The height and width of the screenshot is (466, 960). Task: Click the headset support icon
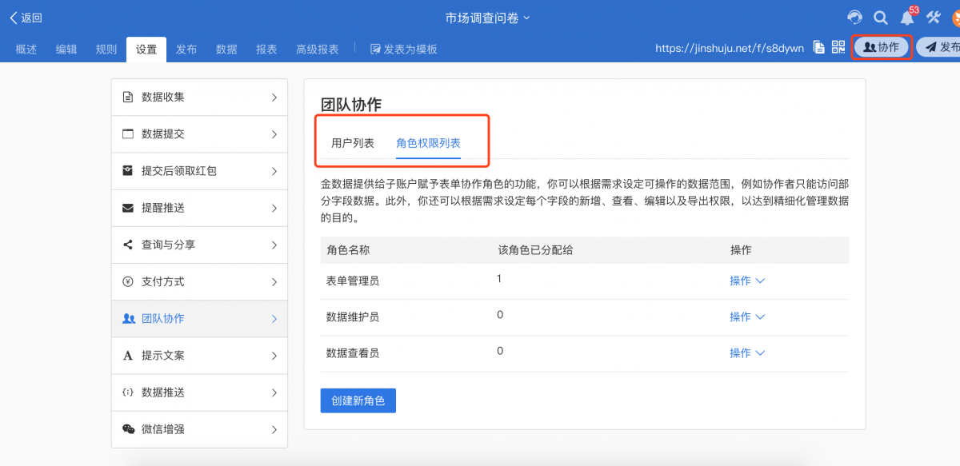click(855, 18)
